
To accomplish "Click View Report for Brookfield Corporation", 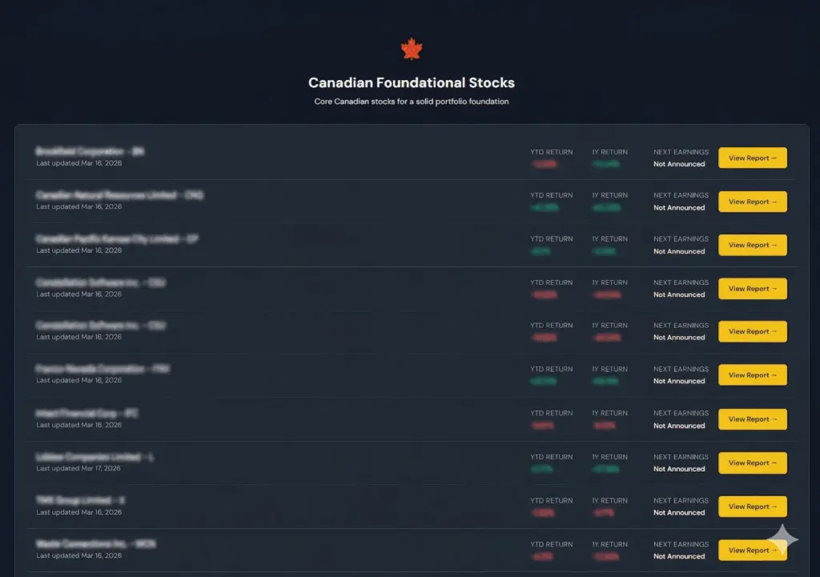I will pyautogui.click(x=752, y=158).
